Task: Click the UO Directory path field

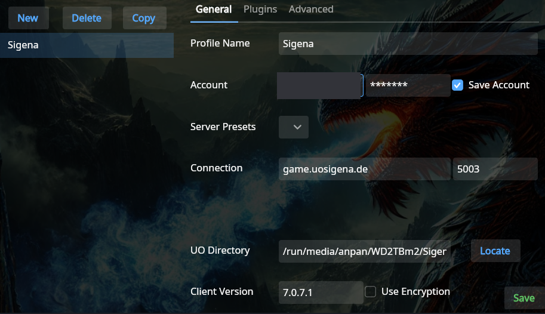Action: [x=364, y=251]
